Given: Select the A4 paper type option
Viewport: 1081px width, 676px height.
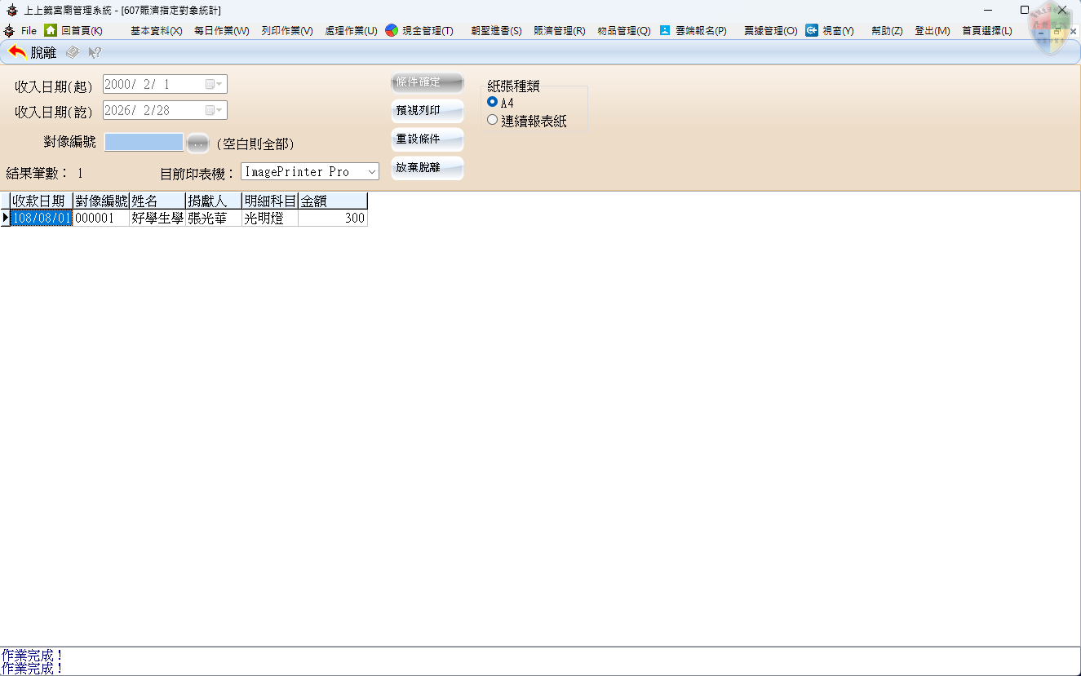Looking at the screenshot, I should [492, 103].
